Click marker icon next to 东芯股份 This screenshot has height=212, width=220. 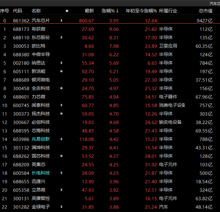(61, 37)
